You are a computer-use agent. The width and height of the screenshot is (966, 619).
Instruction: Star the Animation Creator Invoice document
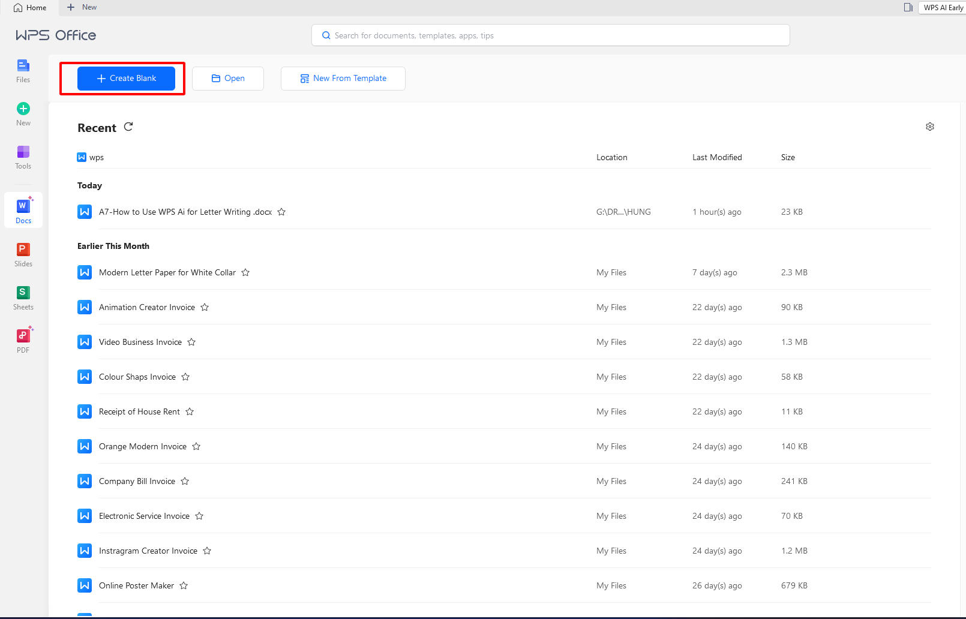point(204,307)
